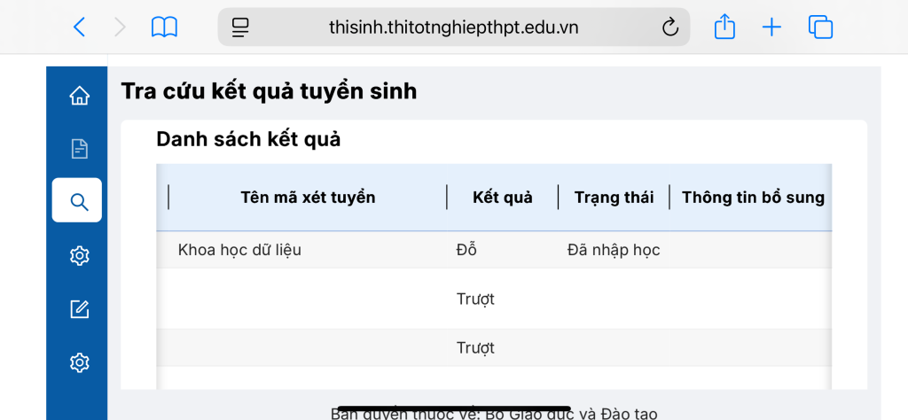Select the Khoa học dữ liệu row
Screen dimensions: 908x420
click(494, 250)
